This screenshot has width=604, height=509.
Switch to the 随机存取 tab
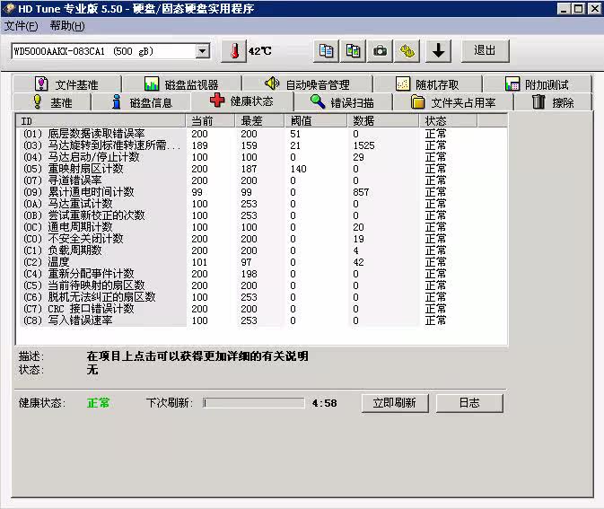click(427, 84)
